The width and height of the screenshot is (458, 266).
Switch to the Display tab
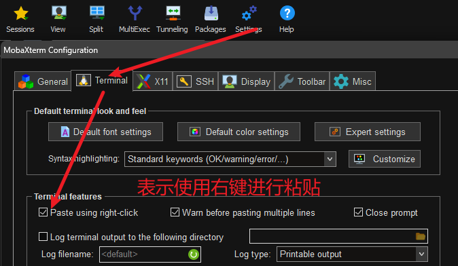click(246, 81)
